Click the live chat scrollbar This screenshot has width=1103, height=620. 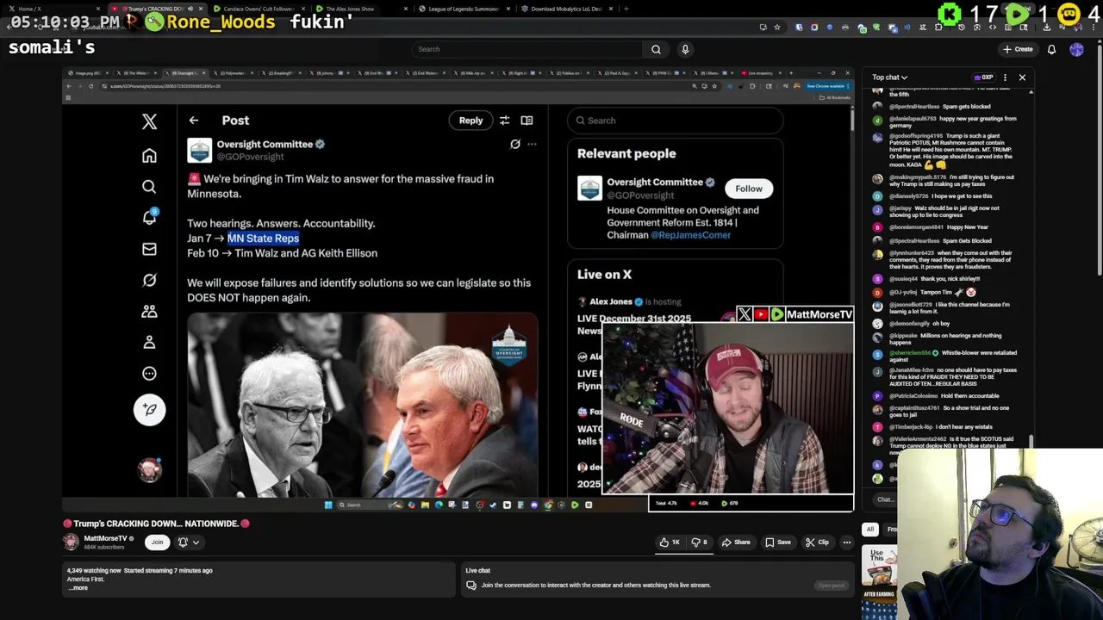click(1031, 441)
